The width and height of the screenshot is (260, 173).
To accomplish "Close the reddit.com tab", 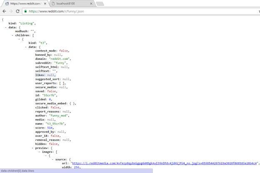I will tap(45, 3).
